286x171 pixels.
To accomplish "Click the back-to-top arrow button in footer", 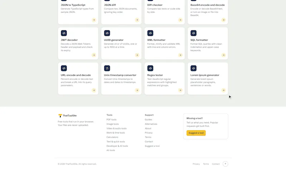I will pyautogui.click(x=226, y=164).
